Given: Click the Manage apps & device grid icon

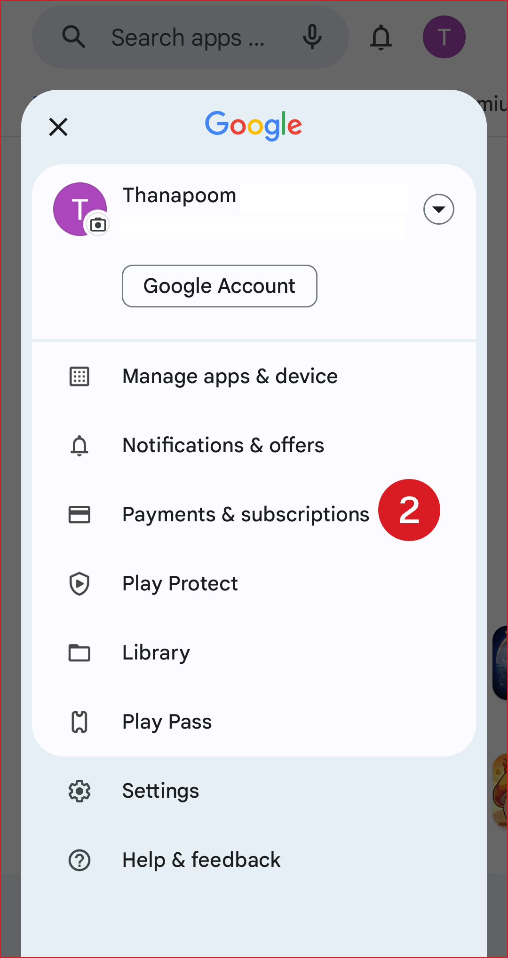Looking at the screenshot, I should [x=79, y=377].
